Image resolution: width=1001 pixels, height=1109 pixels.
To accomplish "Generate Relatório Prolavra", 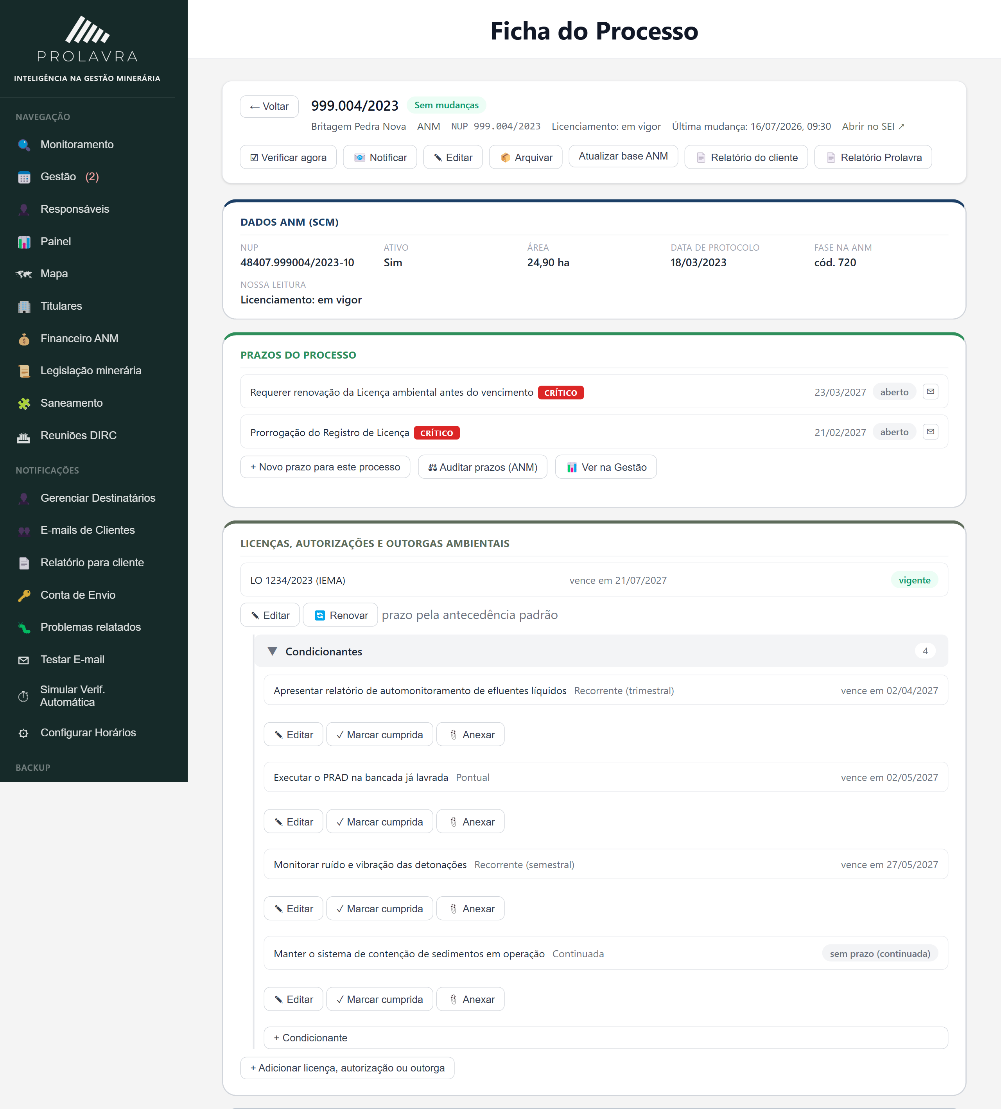I will point(873,157).
